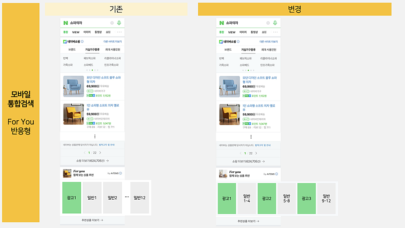The height and width of the screenshot is (228, 405).
Task: Click the info icon next to by AiTEMS in 기존 mockup
Action: [120, 173]
